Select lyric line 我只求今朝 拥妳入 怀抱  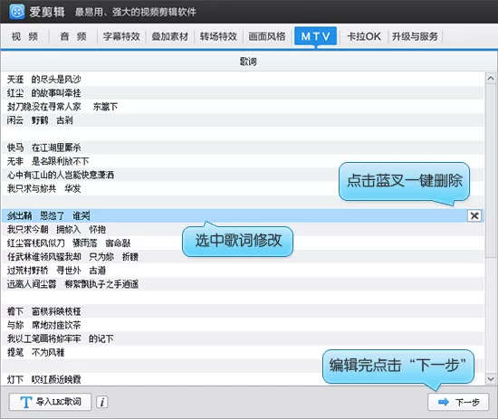[243, 230]
